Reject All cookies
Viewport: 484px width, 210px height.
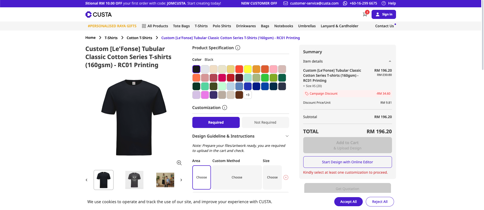pyautogui.click(x=380, y=202)
